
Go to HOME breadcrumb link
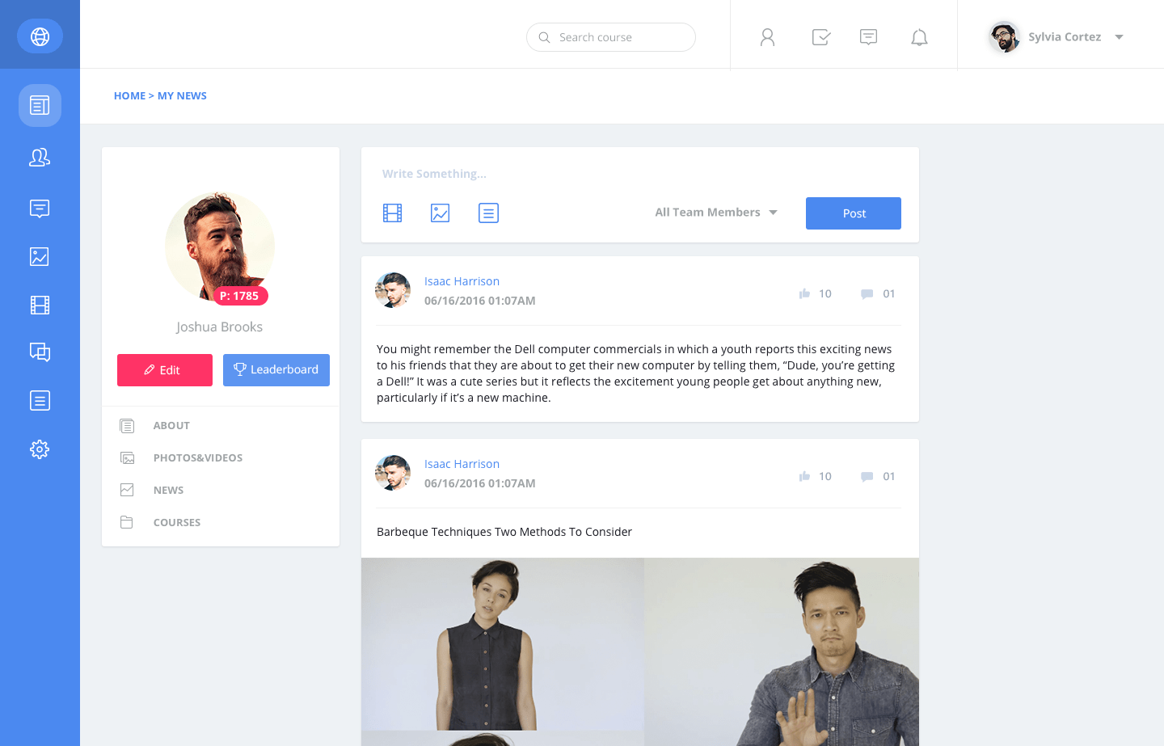[x=129, y=95]
